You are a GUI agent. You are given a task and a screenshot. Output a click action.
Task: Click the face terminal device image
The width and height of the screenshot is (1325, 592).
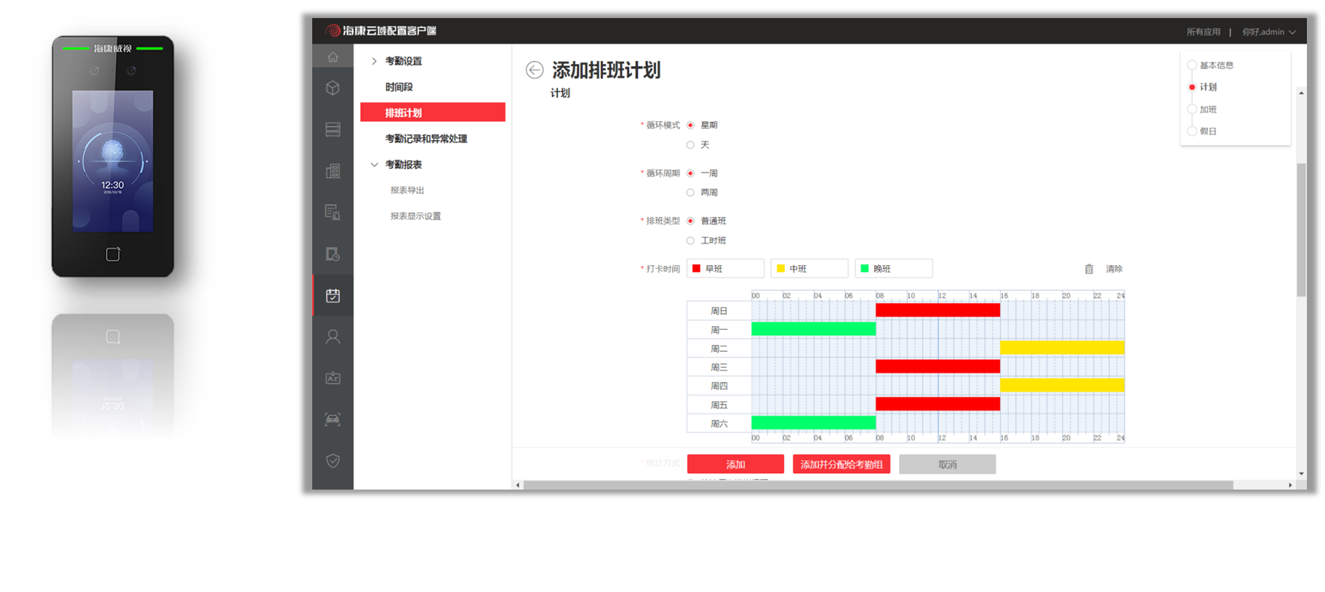(x=112, y=156)
